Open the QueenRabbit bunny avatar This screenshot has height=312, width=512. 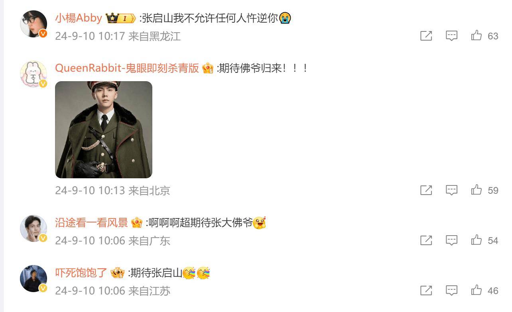(33, 74)
